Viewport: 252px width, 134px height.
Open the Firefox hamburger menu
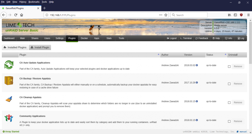(x=248, y=15)
